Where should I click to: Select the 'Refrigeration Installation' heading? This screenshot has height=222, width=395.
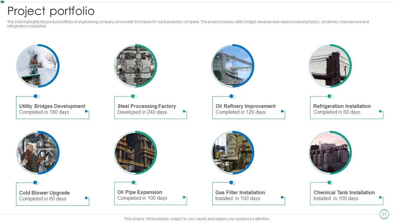click(x=342, y=106)
